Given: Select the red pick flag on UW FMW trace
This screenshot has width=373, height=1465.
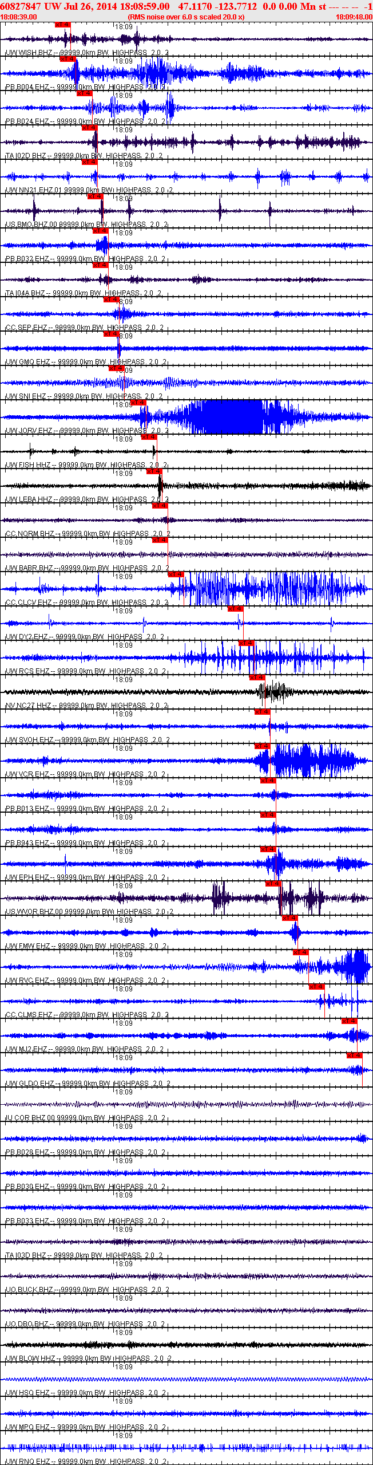Looking at the screenshot, I should [x=289, y=917].
